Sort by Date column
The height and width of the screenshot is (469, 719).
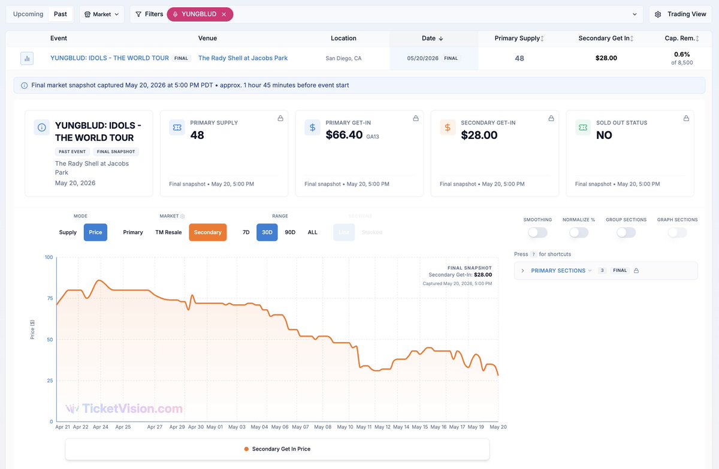pyautogui.click(x=433, y=38)
